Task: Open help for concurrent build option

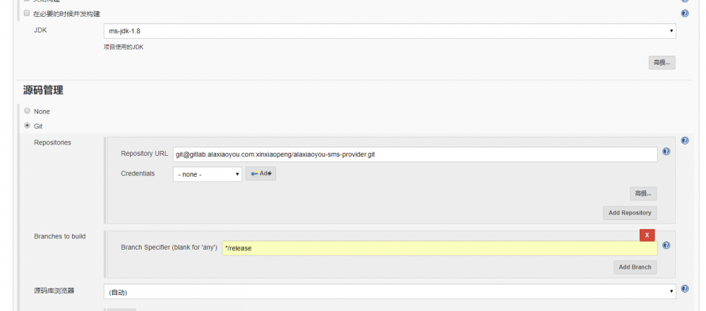Action: 685,13
